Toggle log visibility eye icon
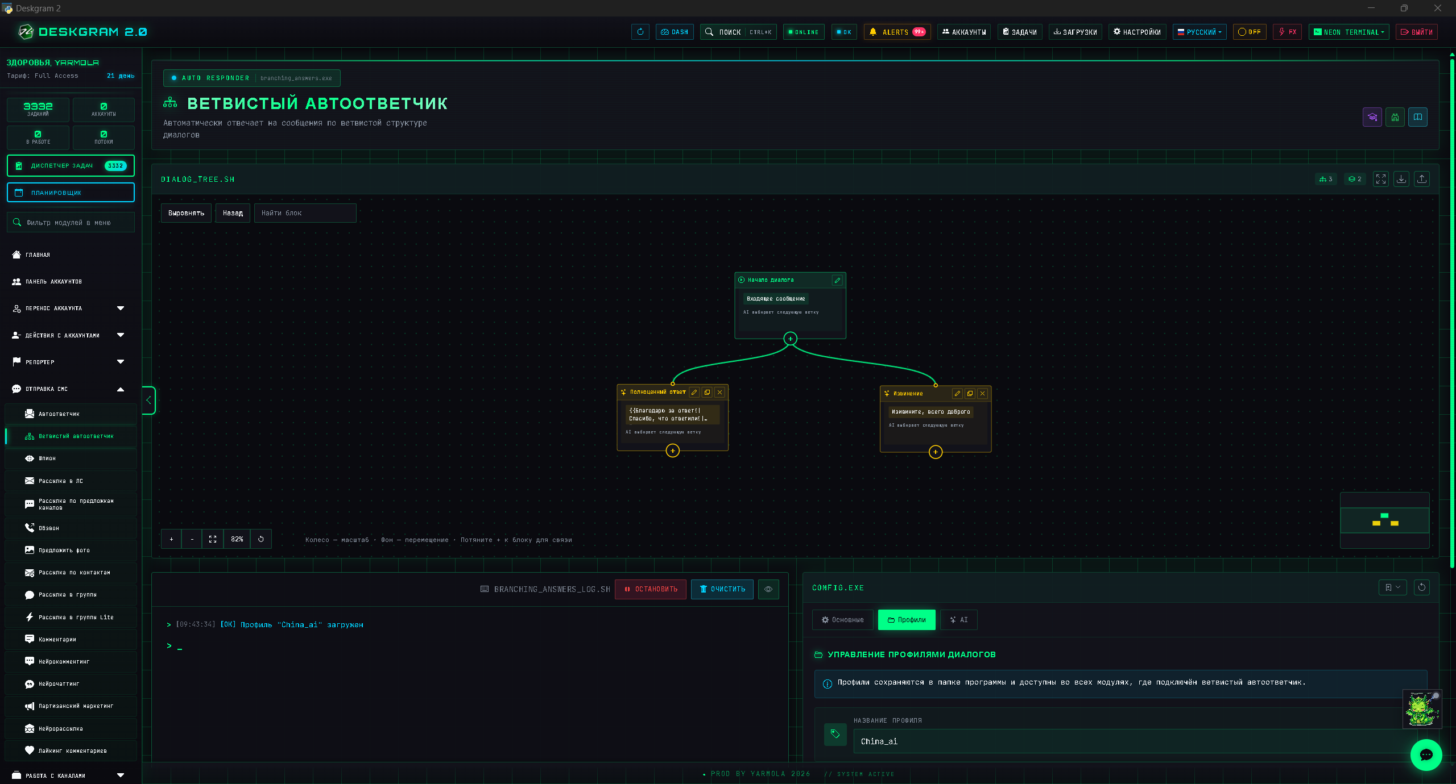The width and height of the screenshot is (1456, 784). point(768,589)
